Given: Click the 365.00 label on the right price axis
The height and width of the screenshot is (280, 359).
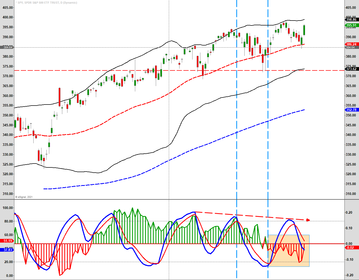Looking at the screenshot, I should (351, 86).
